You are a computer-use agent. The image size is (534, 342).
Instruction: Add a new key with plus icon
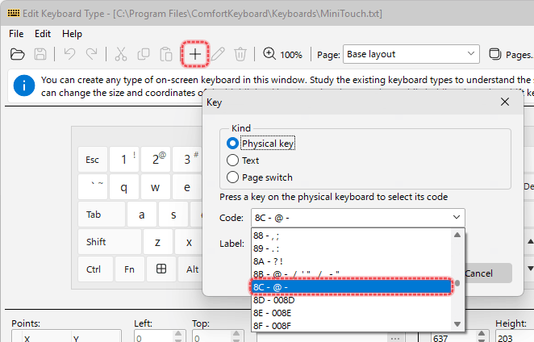point(195,54)
